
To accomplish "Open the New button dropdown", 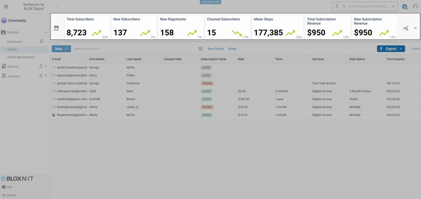I will click(x=61, y=49).
